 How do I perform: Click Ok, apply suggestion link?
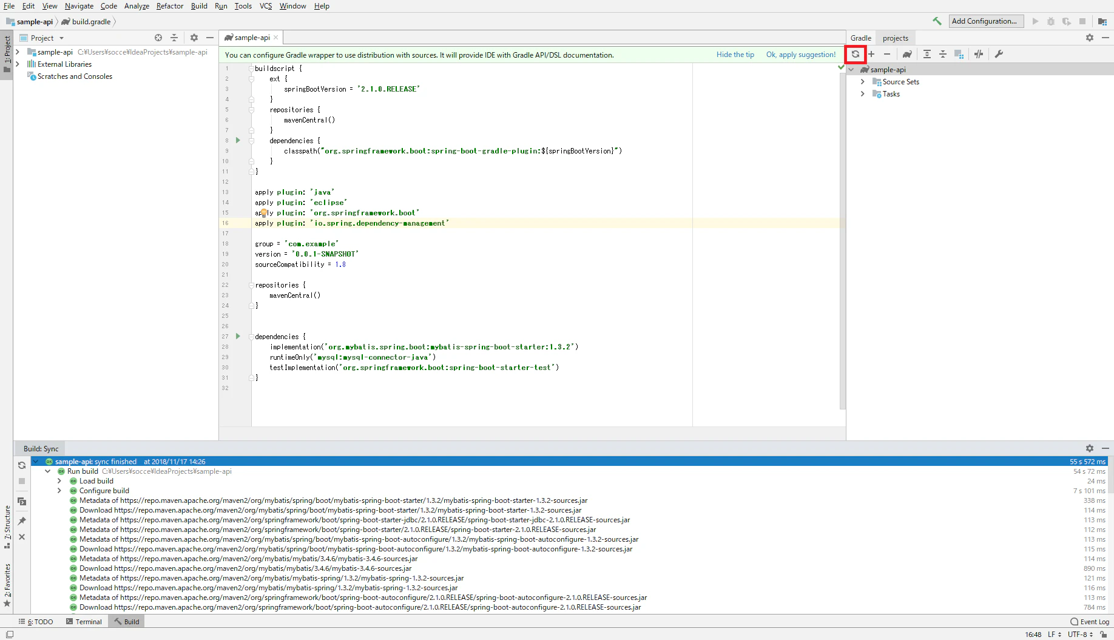801,55
